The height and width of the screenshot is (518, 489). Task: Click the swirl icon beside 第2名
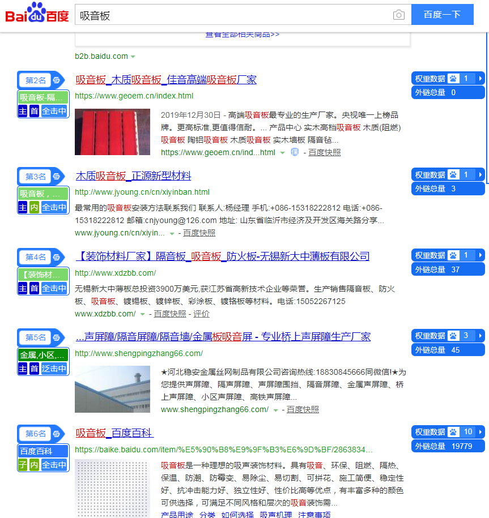57,80
